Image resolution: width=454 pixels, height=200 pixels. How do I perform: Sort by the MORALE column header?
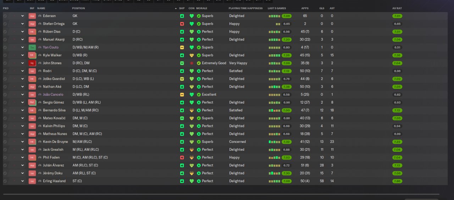click(201, 8)
